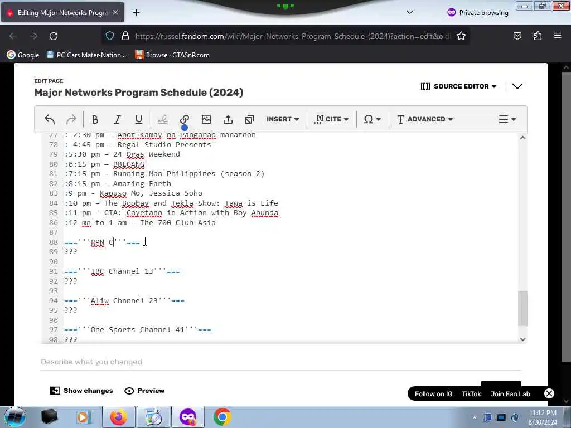The width and height of the screenshot is (571, 428).
Task: Apply bold formatting with the B icon
Action: (x=95, y=119)
